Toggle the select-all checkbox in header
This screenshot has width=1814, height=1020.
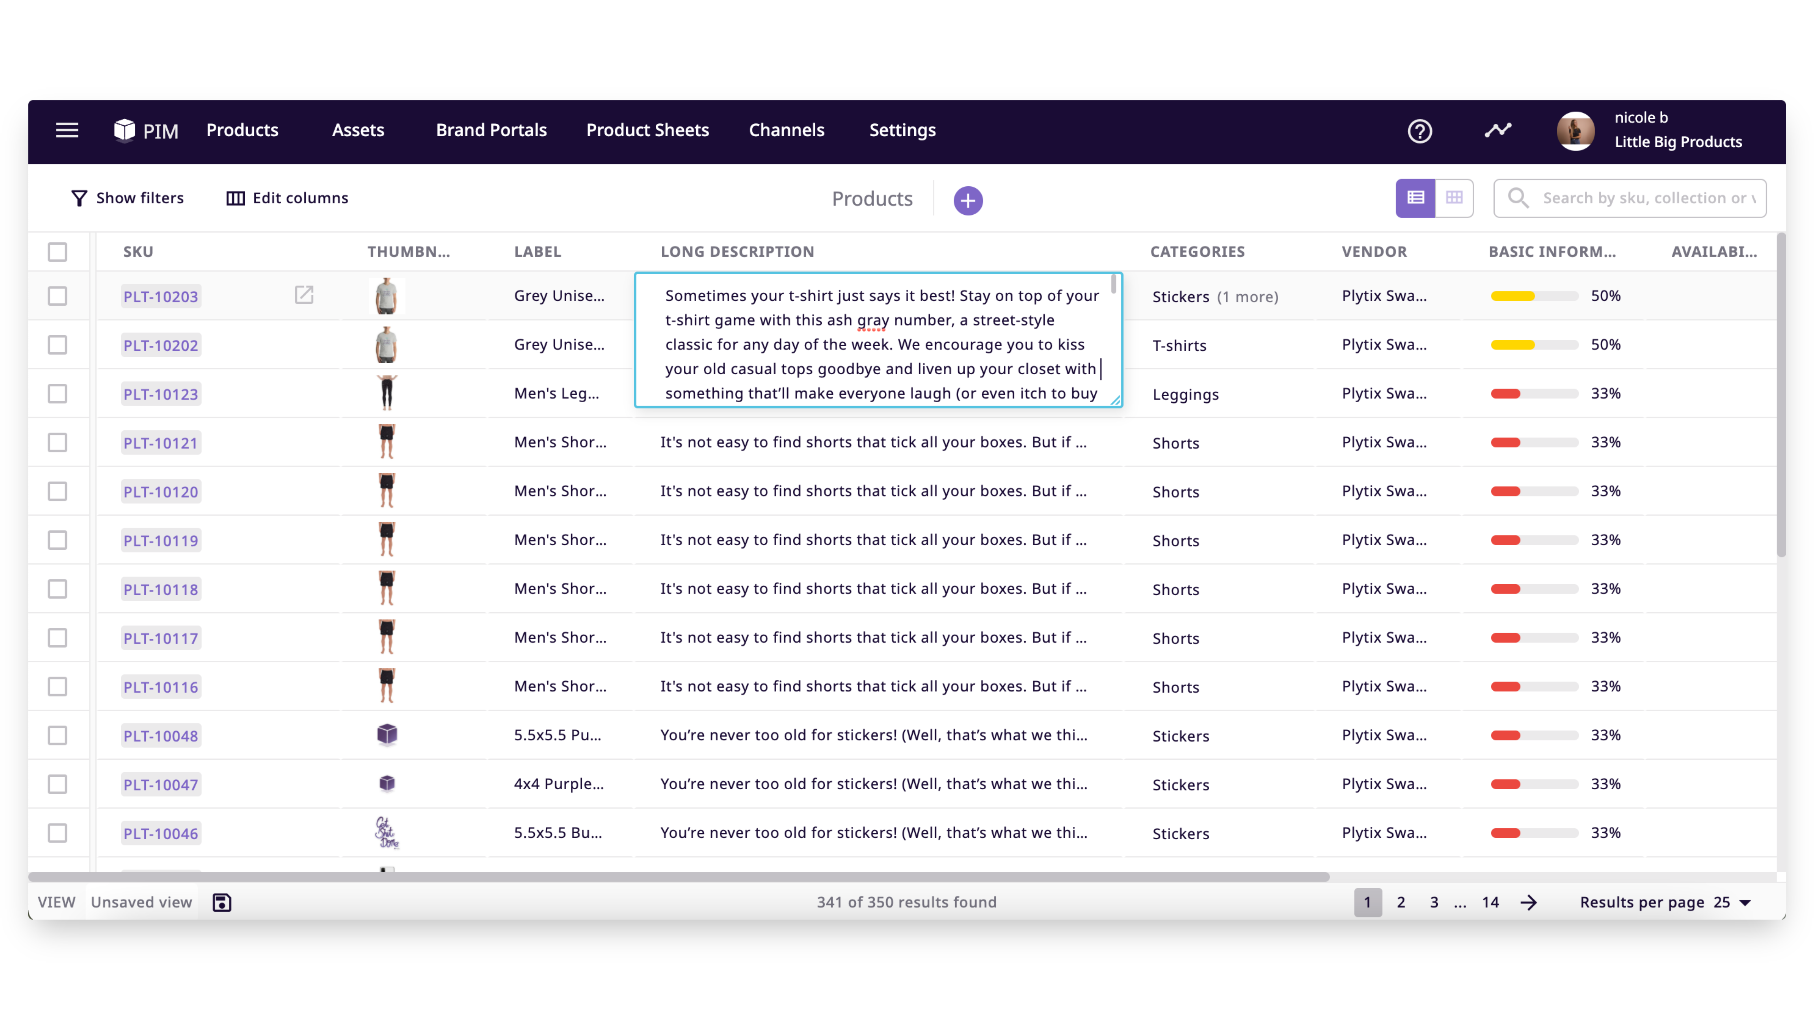tap(58, 252)
